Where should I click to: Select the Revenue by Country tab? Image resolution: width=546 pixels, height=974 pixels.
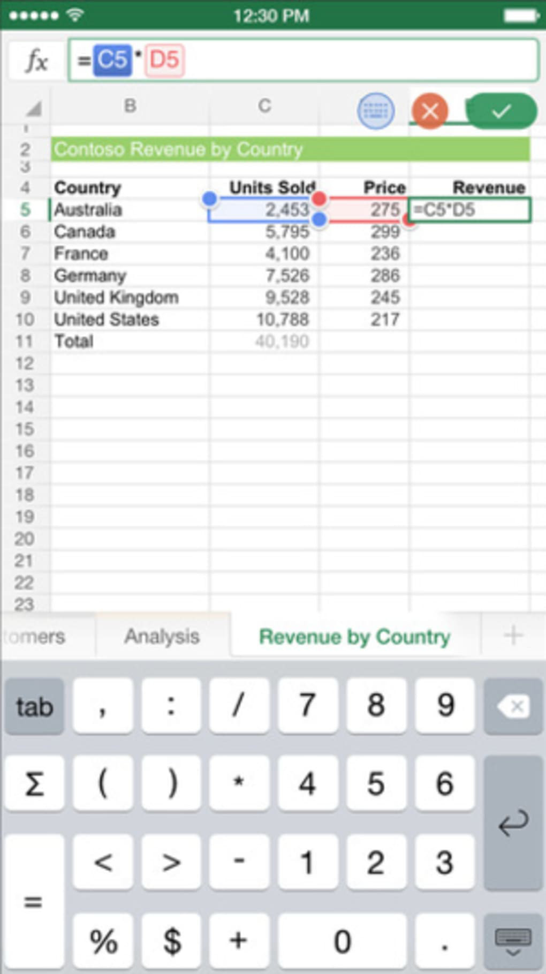[354, 636]
